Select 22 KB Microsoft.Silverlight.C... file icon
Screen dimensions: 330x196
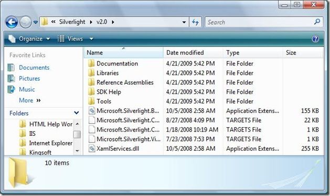tap(92, 120)
